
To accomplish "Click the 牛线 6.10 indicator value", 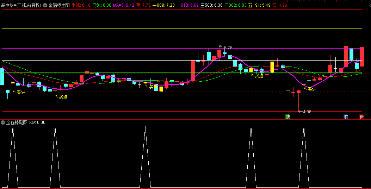I will [81, 5].
